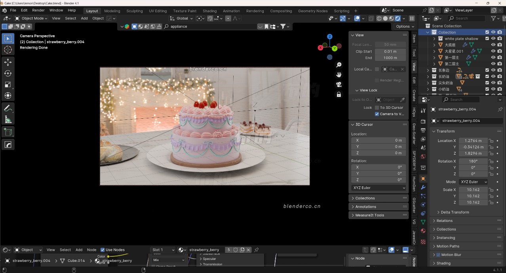506x273 pixels.
Task: Select the Annotate pencil tool
Action: coord(8,108)
